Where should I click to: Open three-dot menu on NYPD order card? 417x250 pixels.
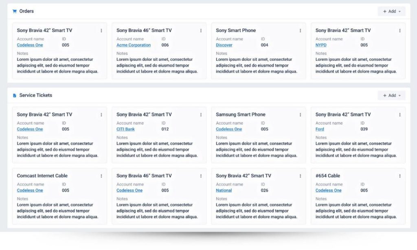point(400,31)
